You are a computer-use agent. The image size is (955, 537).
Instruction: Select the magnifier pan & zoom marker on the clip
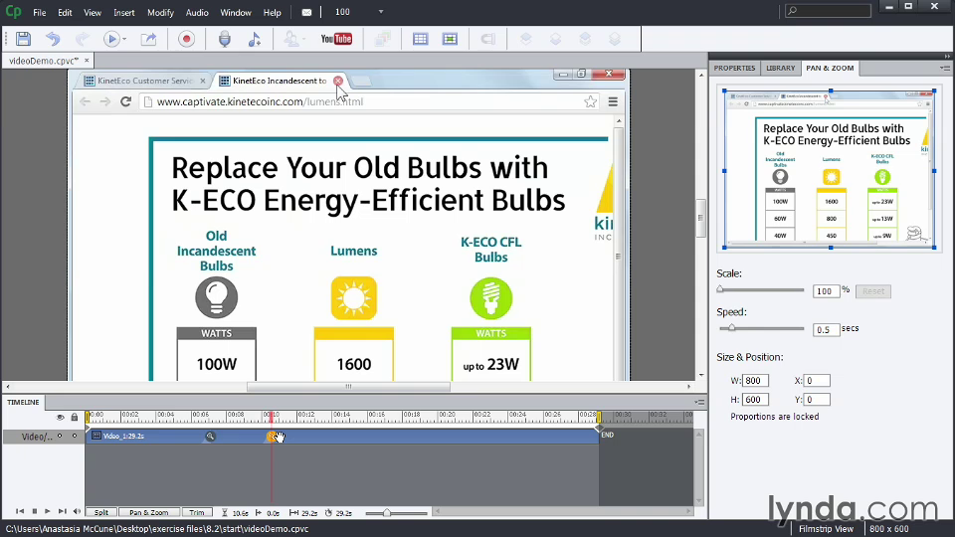pyautogui.click(x=210, y=436)
